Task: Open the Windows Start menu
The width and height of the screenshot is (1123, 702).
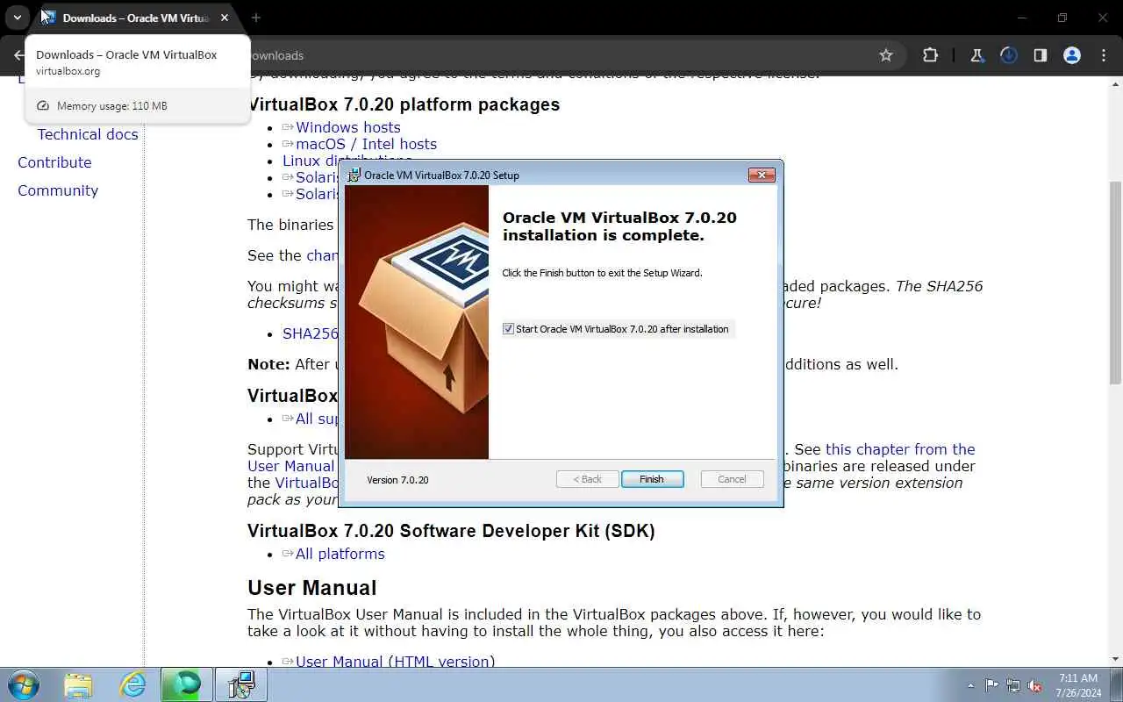Action: 23,684
